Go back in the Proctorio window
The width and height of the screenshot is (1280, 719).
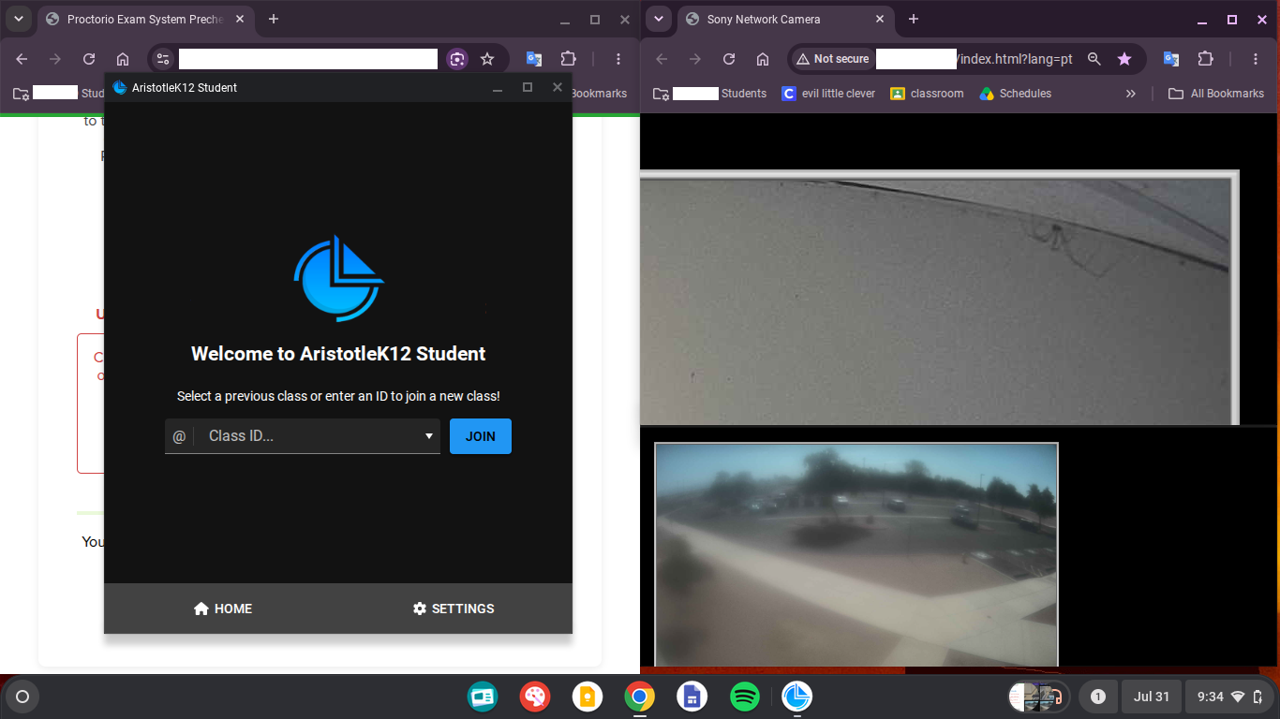click(x=22, y=59)
